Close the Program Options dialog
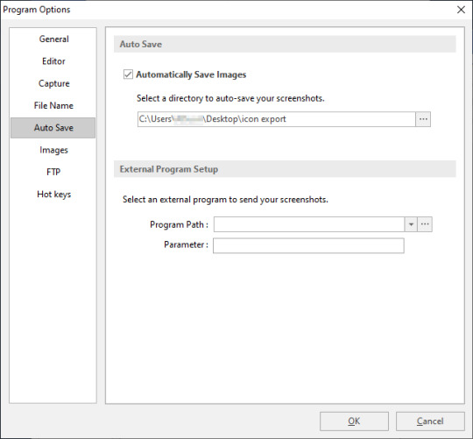The width and height of the screenshot is (473, 439). pyautogui.click(x=461, y=10)
